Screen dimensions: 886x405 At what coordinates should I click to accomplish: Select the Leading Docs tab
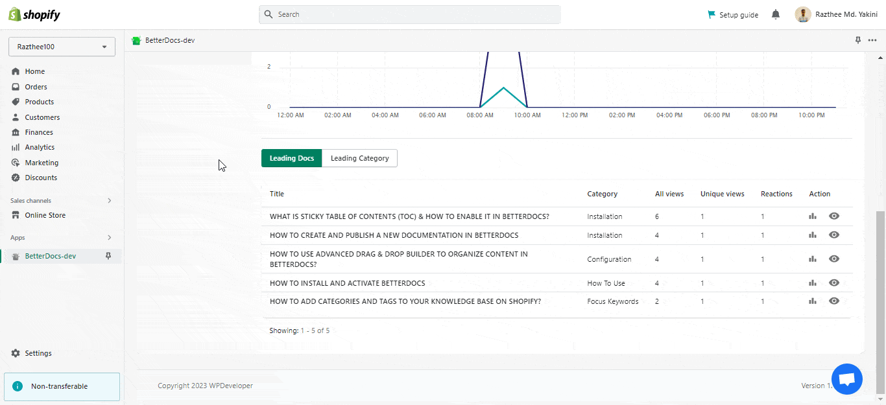[292, 158]
